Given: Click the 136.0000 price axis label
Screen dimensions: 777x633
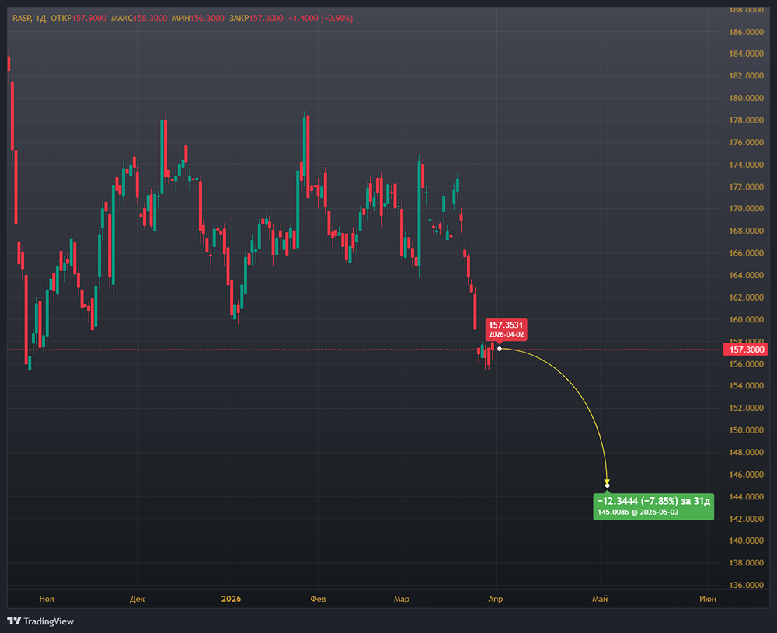Looking at the screenshot, I should [x=746, y=585].
